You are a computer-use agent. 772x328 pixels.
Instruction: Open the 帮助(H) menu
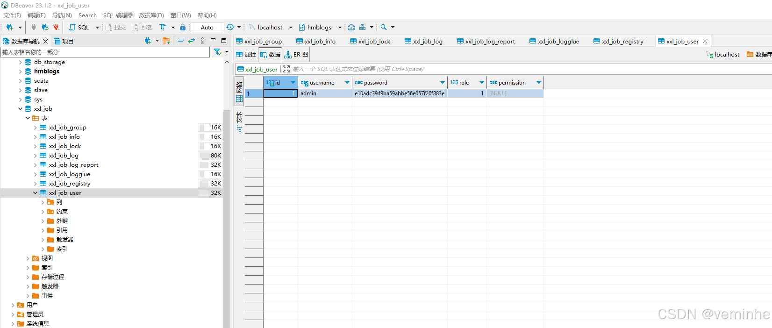coord(207,15)
